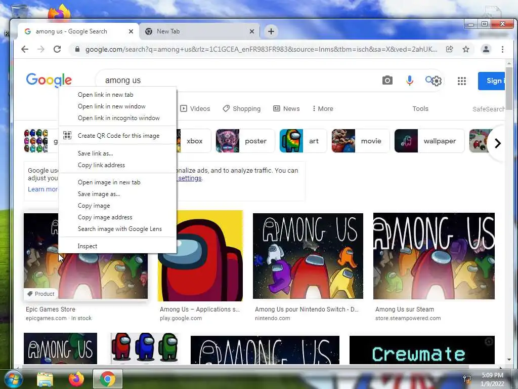Choose Copy image from context menu

coord(117,206)
